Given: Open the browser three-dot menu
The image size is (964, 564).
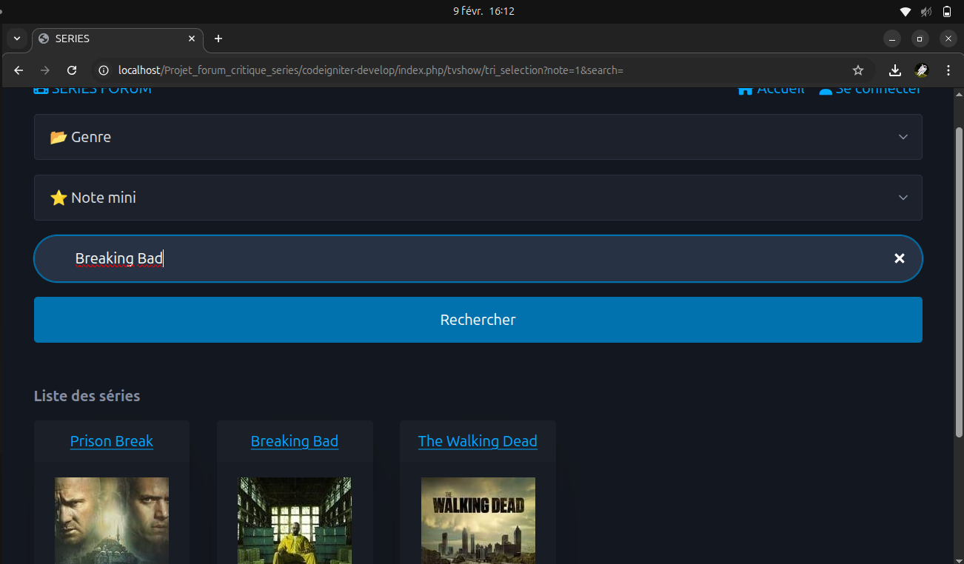Looking at the screenshot, I should (x=948, y=70).
